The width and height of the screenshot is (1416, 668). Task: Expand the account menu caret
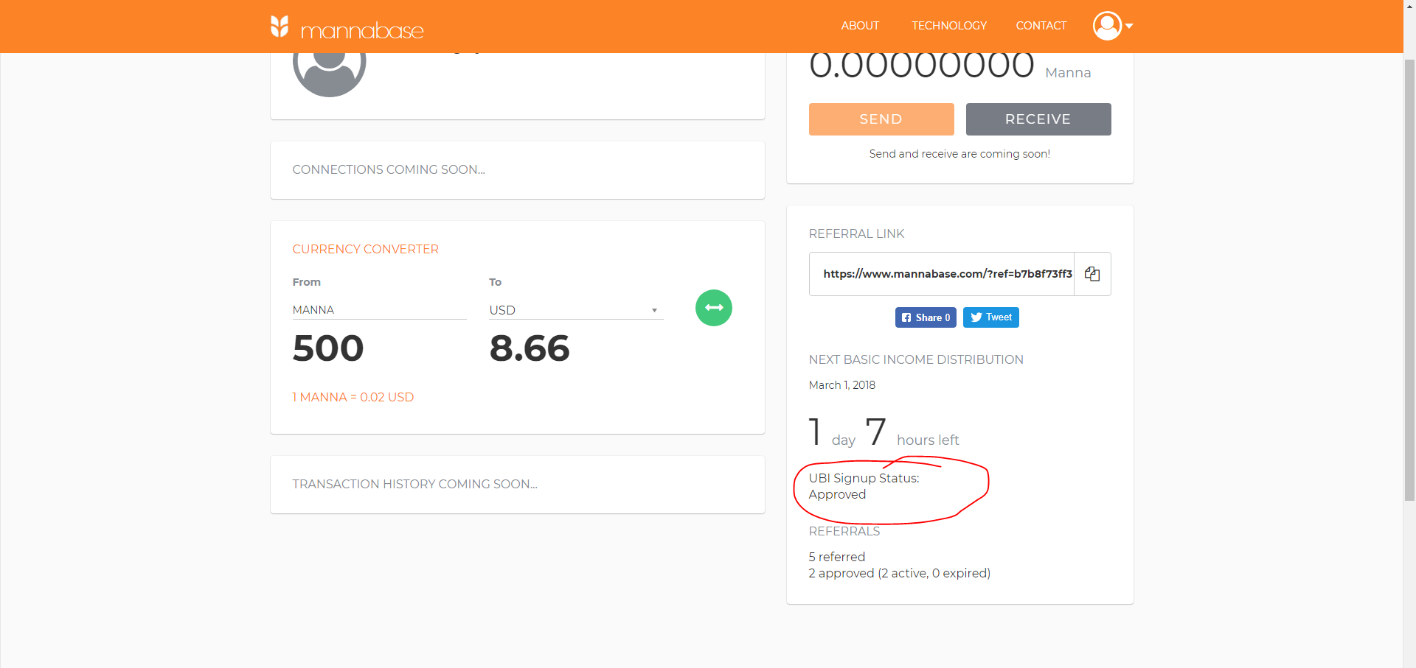[1129, 26]
